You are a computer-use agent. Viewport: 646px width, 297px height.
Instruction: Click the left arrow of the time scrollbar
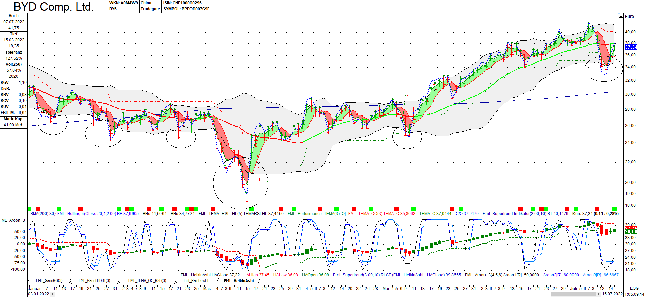coord(52,294)
